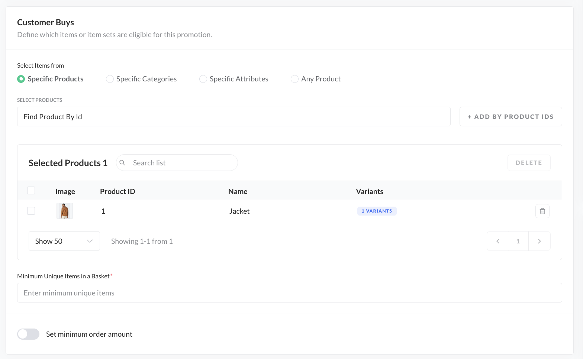This screenshot has height=359, width=583.
Task: Check the select-all checkbox in table header
Action: coord(31,191)
